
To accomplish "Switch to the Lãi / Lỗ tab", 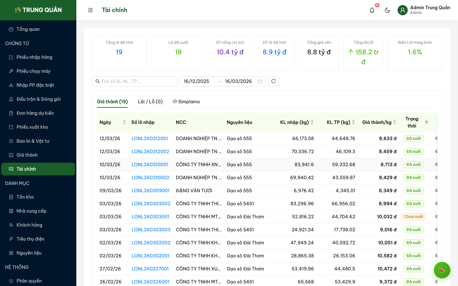I will 150,102.
